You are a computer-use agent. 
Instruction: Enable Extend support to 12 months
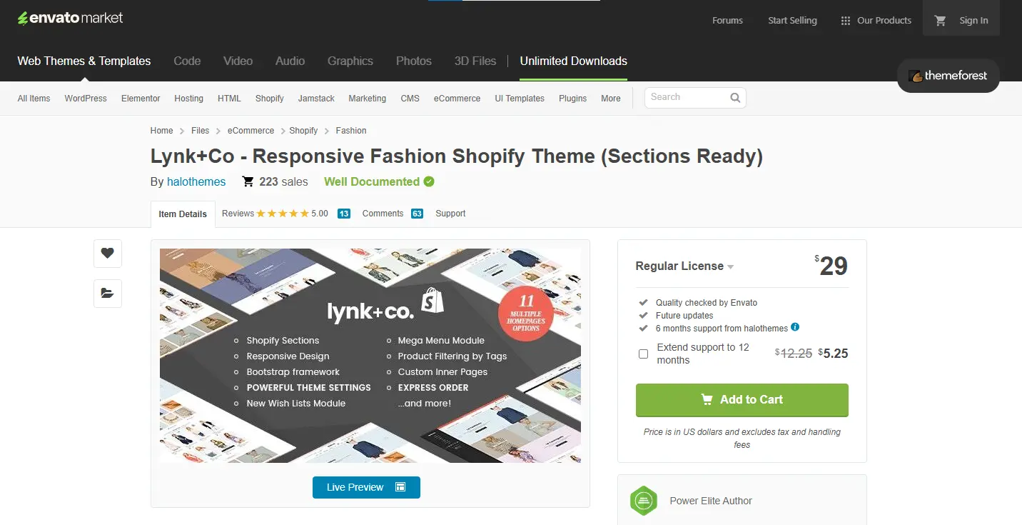click(643, 354)
